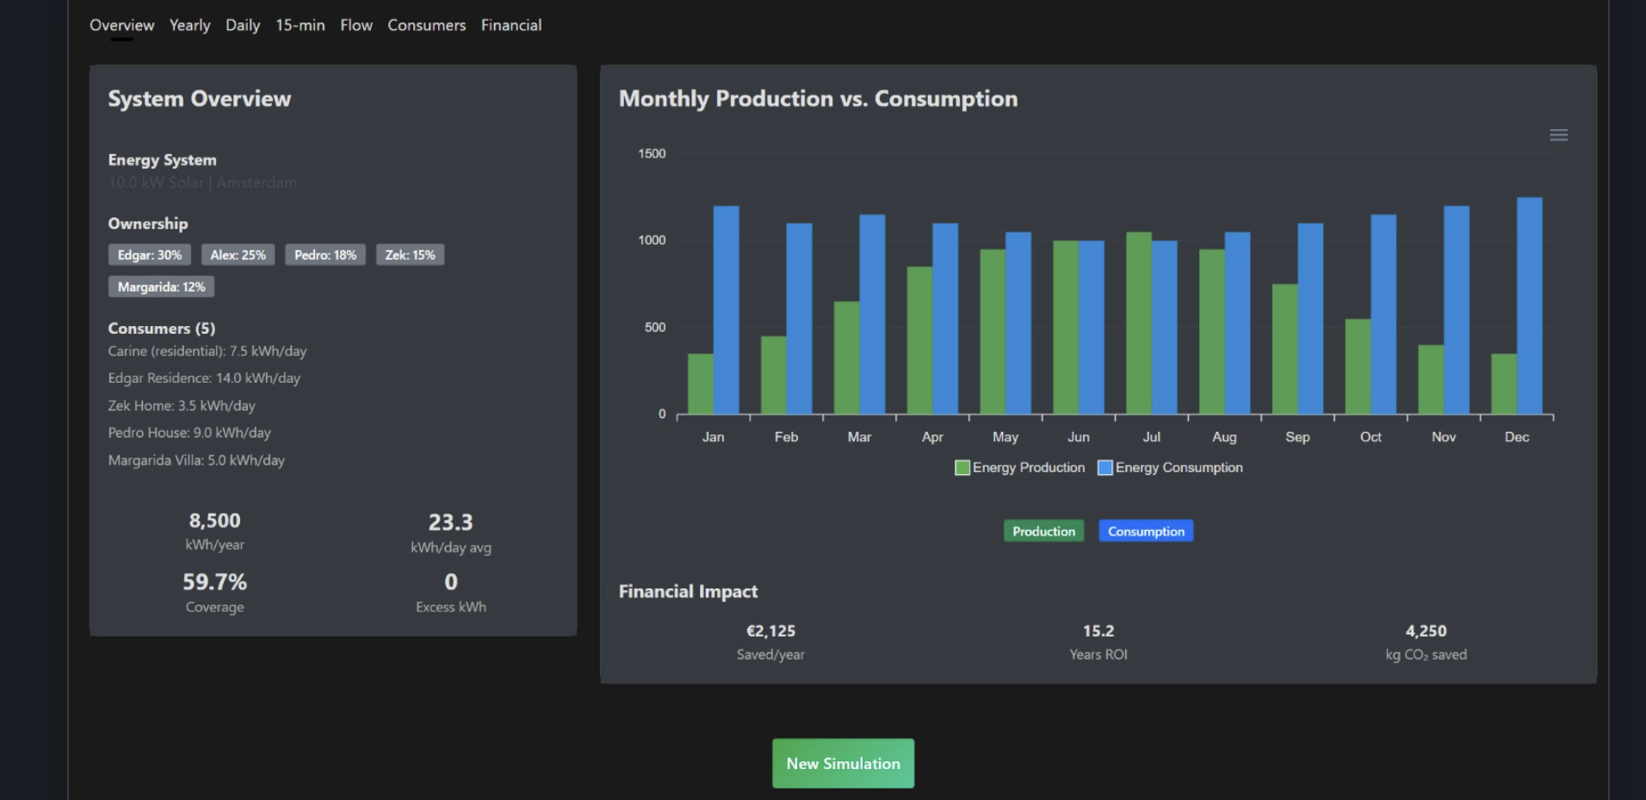Select the Margarida: 12% ownership badge

click(161, 286)
